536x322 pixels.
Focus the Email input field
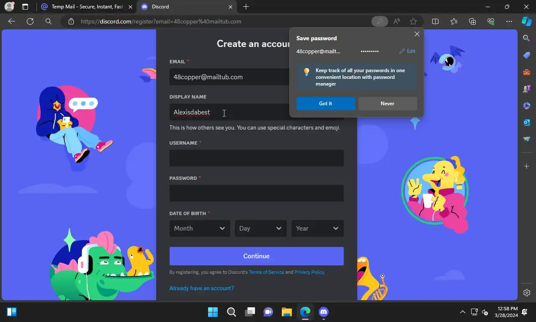(229, 77)
